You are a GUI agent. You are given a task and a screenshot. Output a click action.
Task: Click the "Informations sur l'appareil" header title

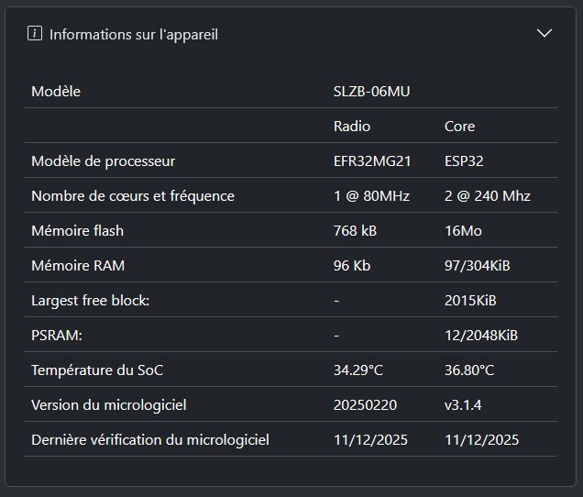(134, 34)
